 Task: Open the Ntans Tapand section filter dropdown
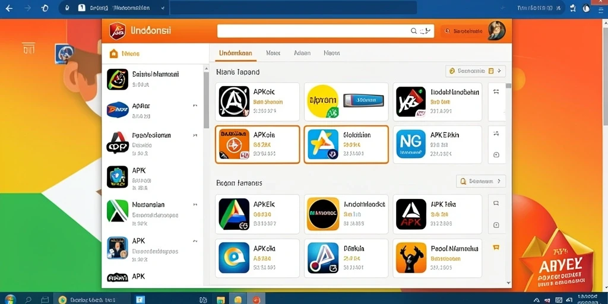click(476, 71)
